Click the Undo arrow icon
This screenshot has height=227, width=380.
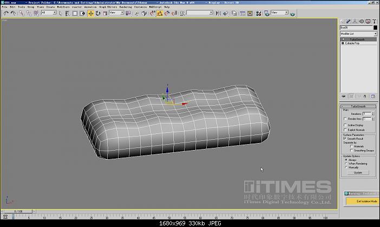pos(5,12)
